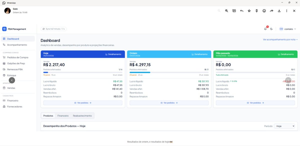
Task: Click the Mês passado progress bar
Action: 255,72
